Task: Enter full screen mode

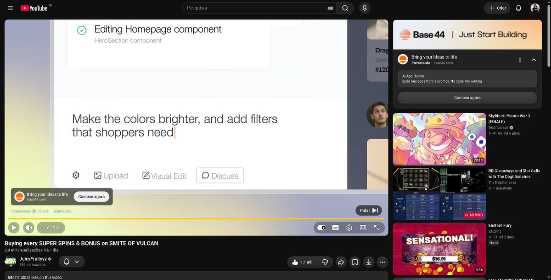Action: pyautogui.click(x=377, y=228)
